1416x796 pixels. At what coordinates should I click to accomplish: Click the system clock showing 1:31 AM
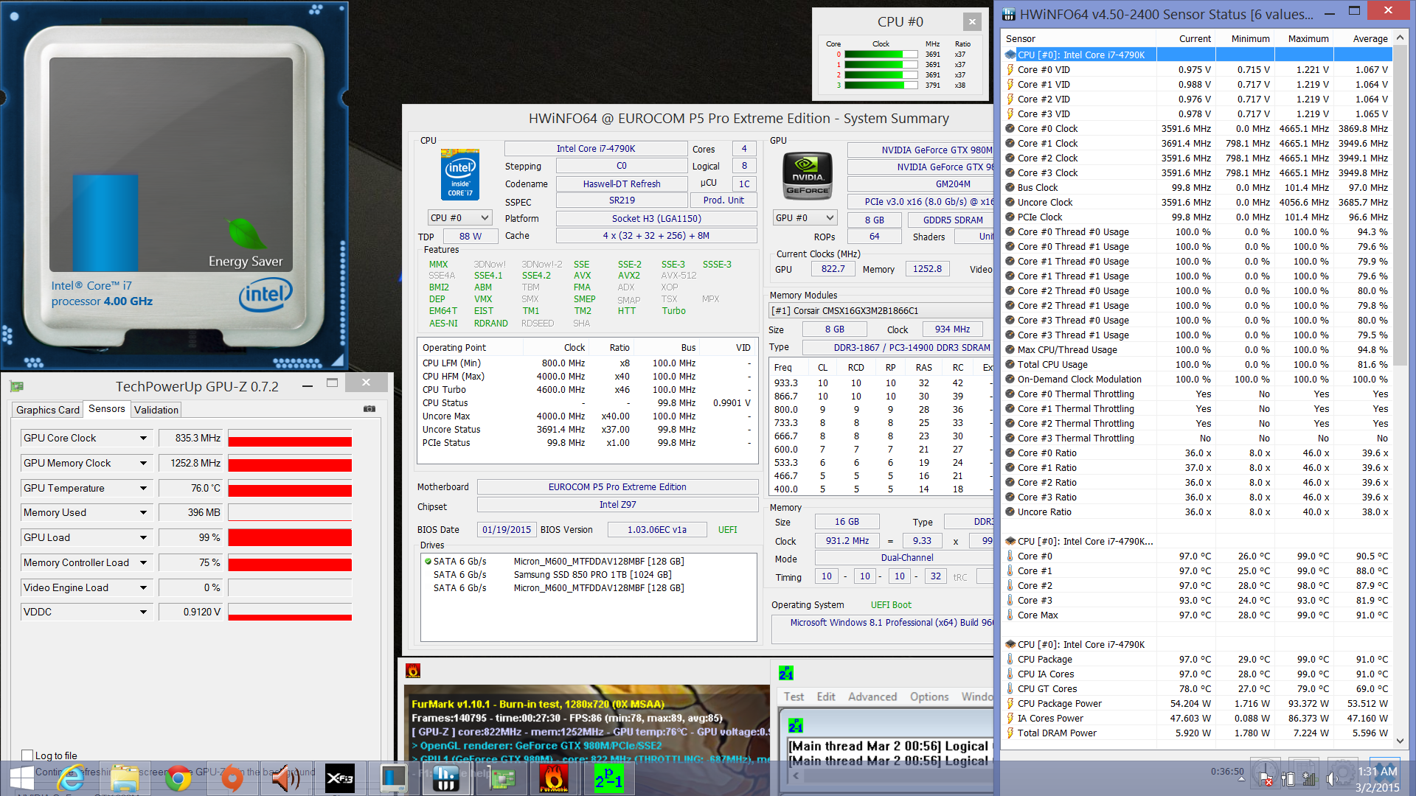(1377, 772)
